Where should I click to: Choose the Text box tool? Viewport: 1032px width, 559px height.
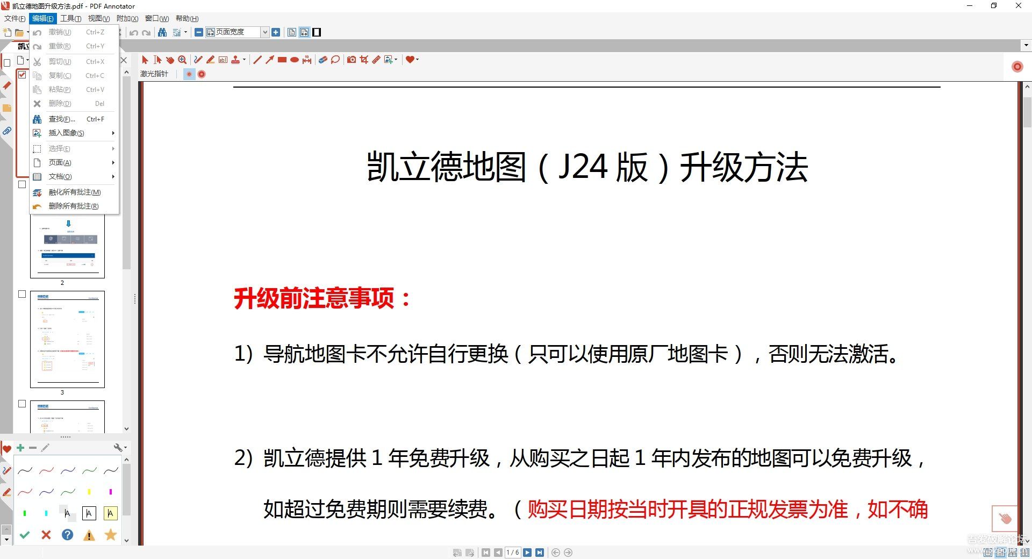pyautogui.click(x=223, y=60)
